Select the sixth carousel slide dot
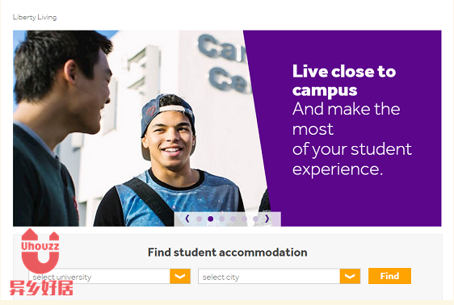Viewport: 454px width, 305px height. coord(255,219)
